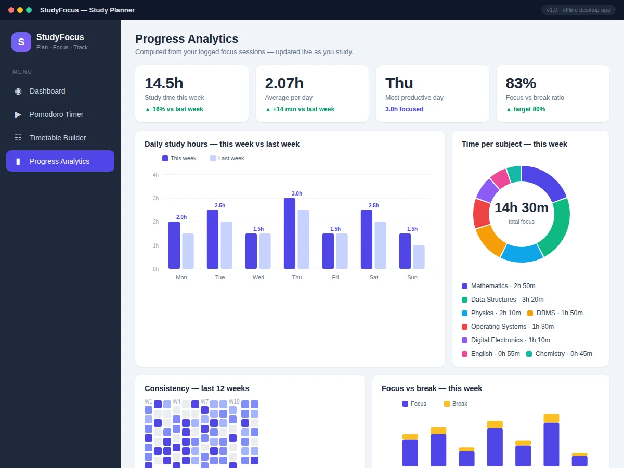
Task: Click 'Data Structures · 3h 20m' legend text
Action: click(508, 300)
